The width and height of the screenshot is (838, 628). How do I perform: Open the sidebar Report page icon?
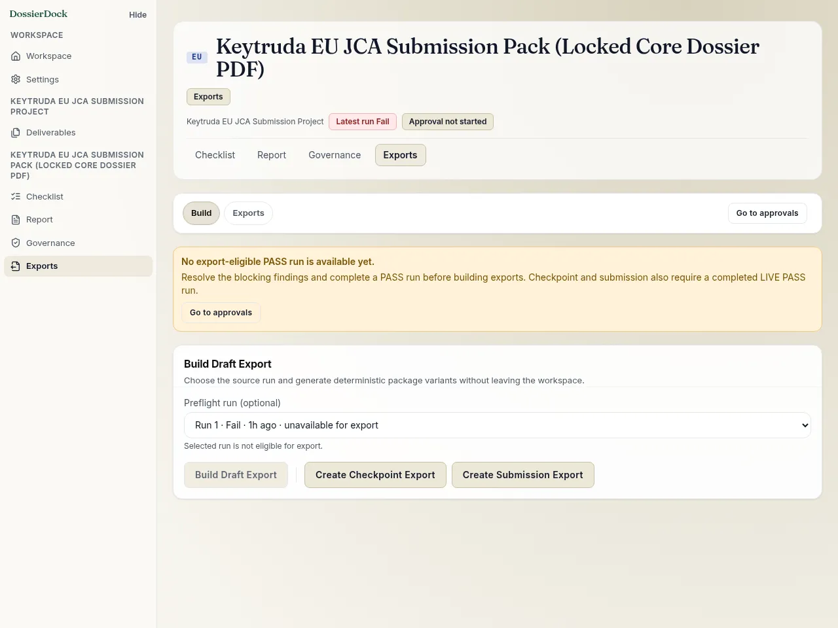(x=16, y=220)
